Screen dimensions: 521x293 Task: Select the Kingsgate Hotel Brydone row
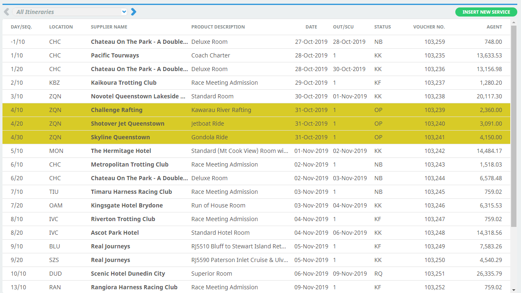(256, 205)
